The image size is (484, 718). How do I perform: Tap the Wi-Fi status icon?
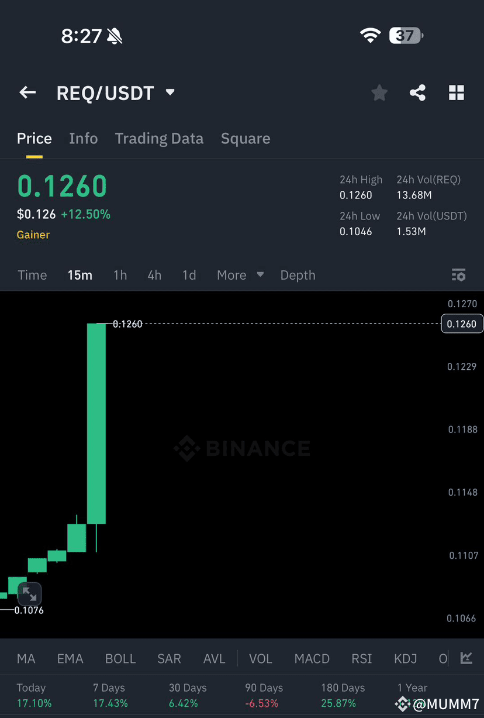371,36
